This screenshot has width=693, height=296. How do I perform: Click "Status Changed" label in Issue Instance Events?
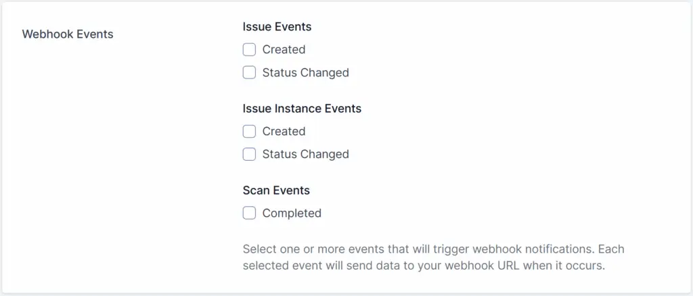[x=305, y=154]
